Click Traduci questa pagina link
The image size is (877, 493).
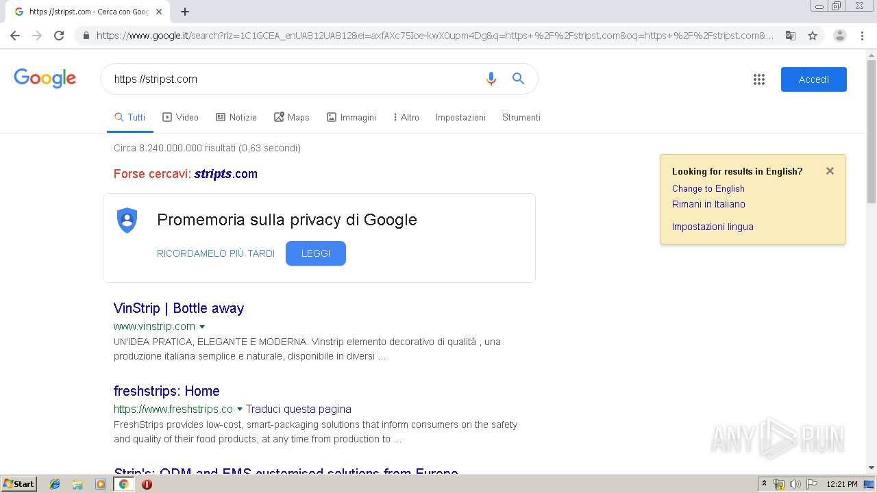tap(299, 409)
